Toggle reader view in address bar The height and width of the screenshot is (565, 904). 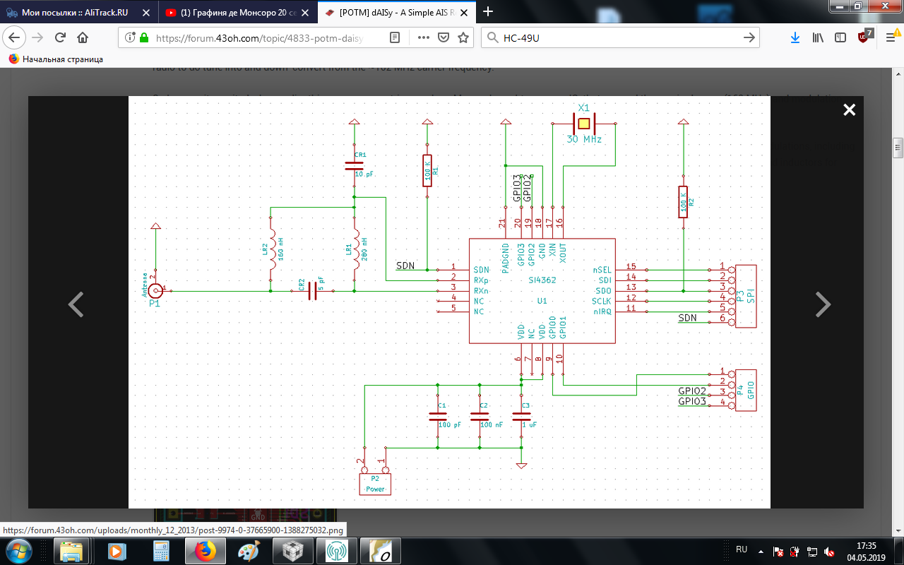[x=395, y=38]
